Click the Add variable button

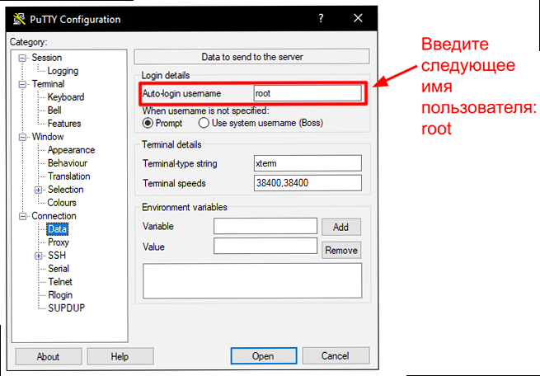[x=341, y=228]
